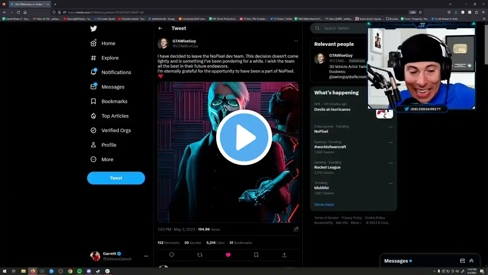Click the blue Tweet button
Viewport: 488px width, 275px height.
tap(116, 178)
